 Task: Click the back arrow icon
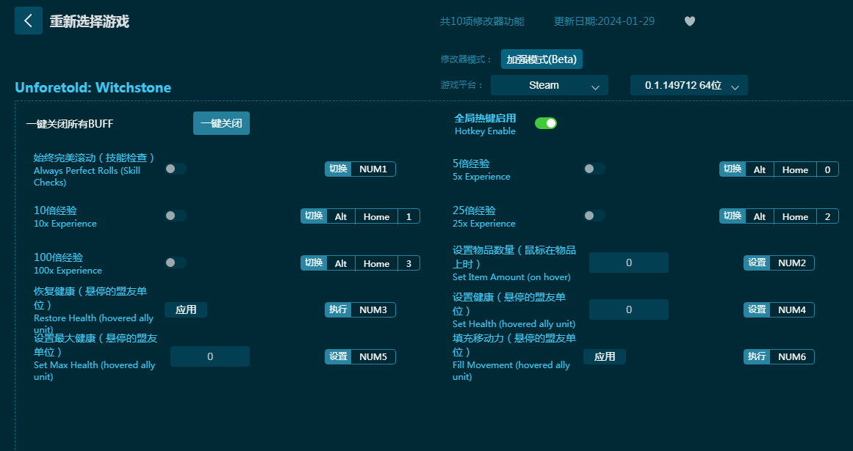(28, 21)
